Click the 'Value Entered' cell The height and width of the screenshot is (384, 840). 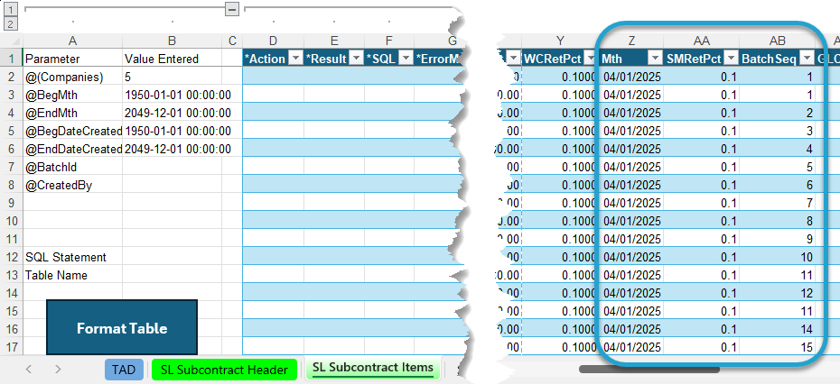click(x=172, y=59)
